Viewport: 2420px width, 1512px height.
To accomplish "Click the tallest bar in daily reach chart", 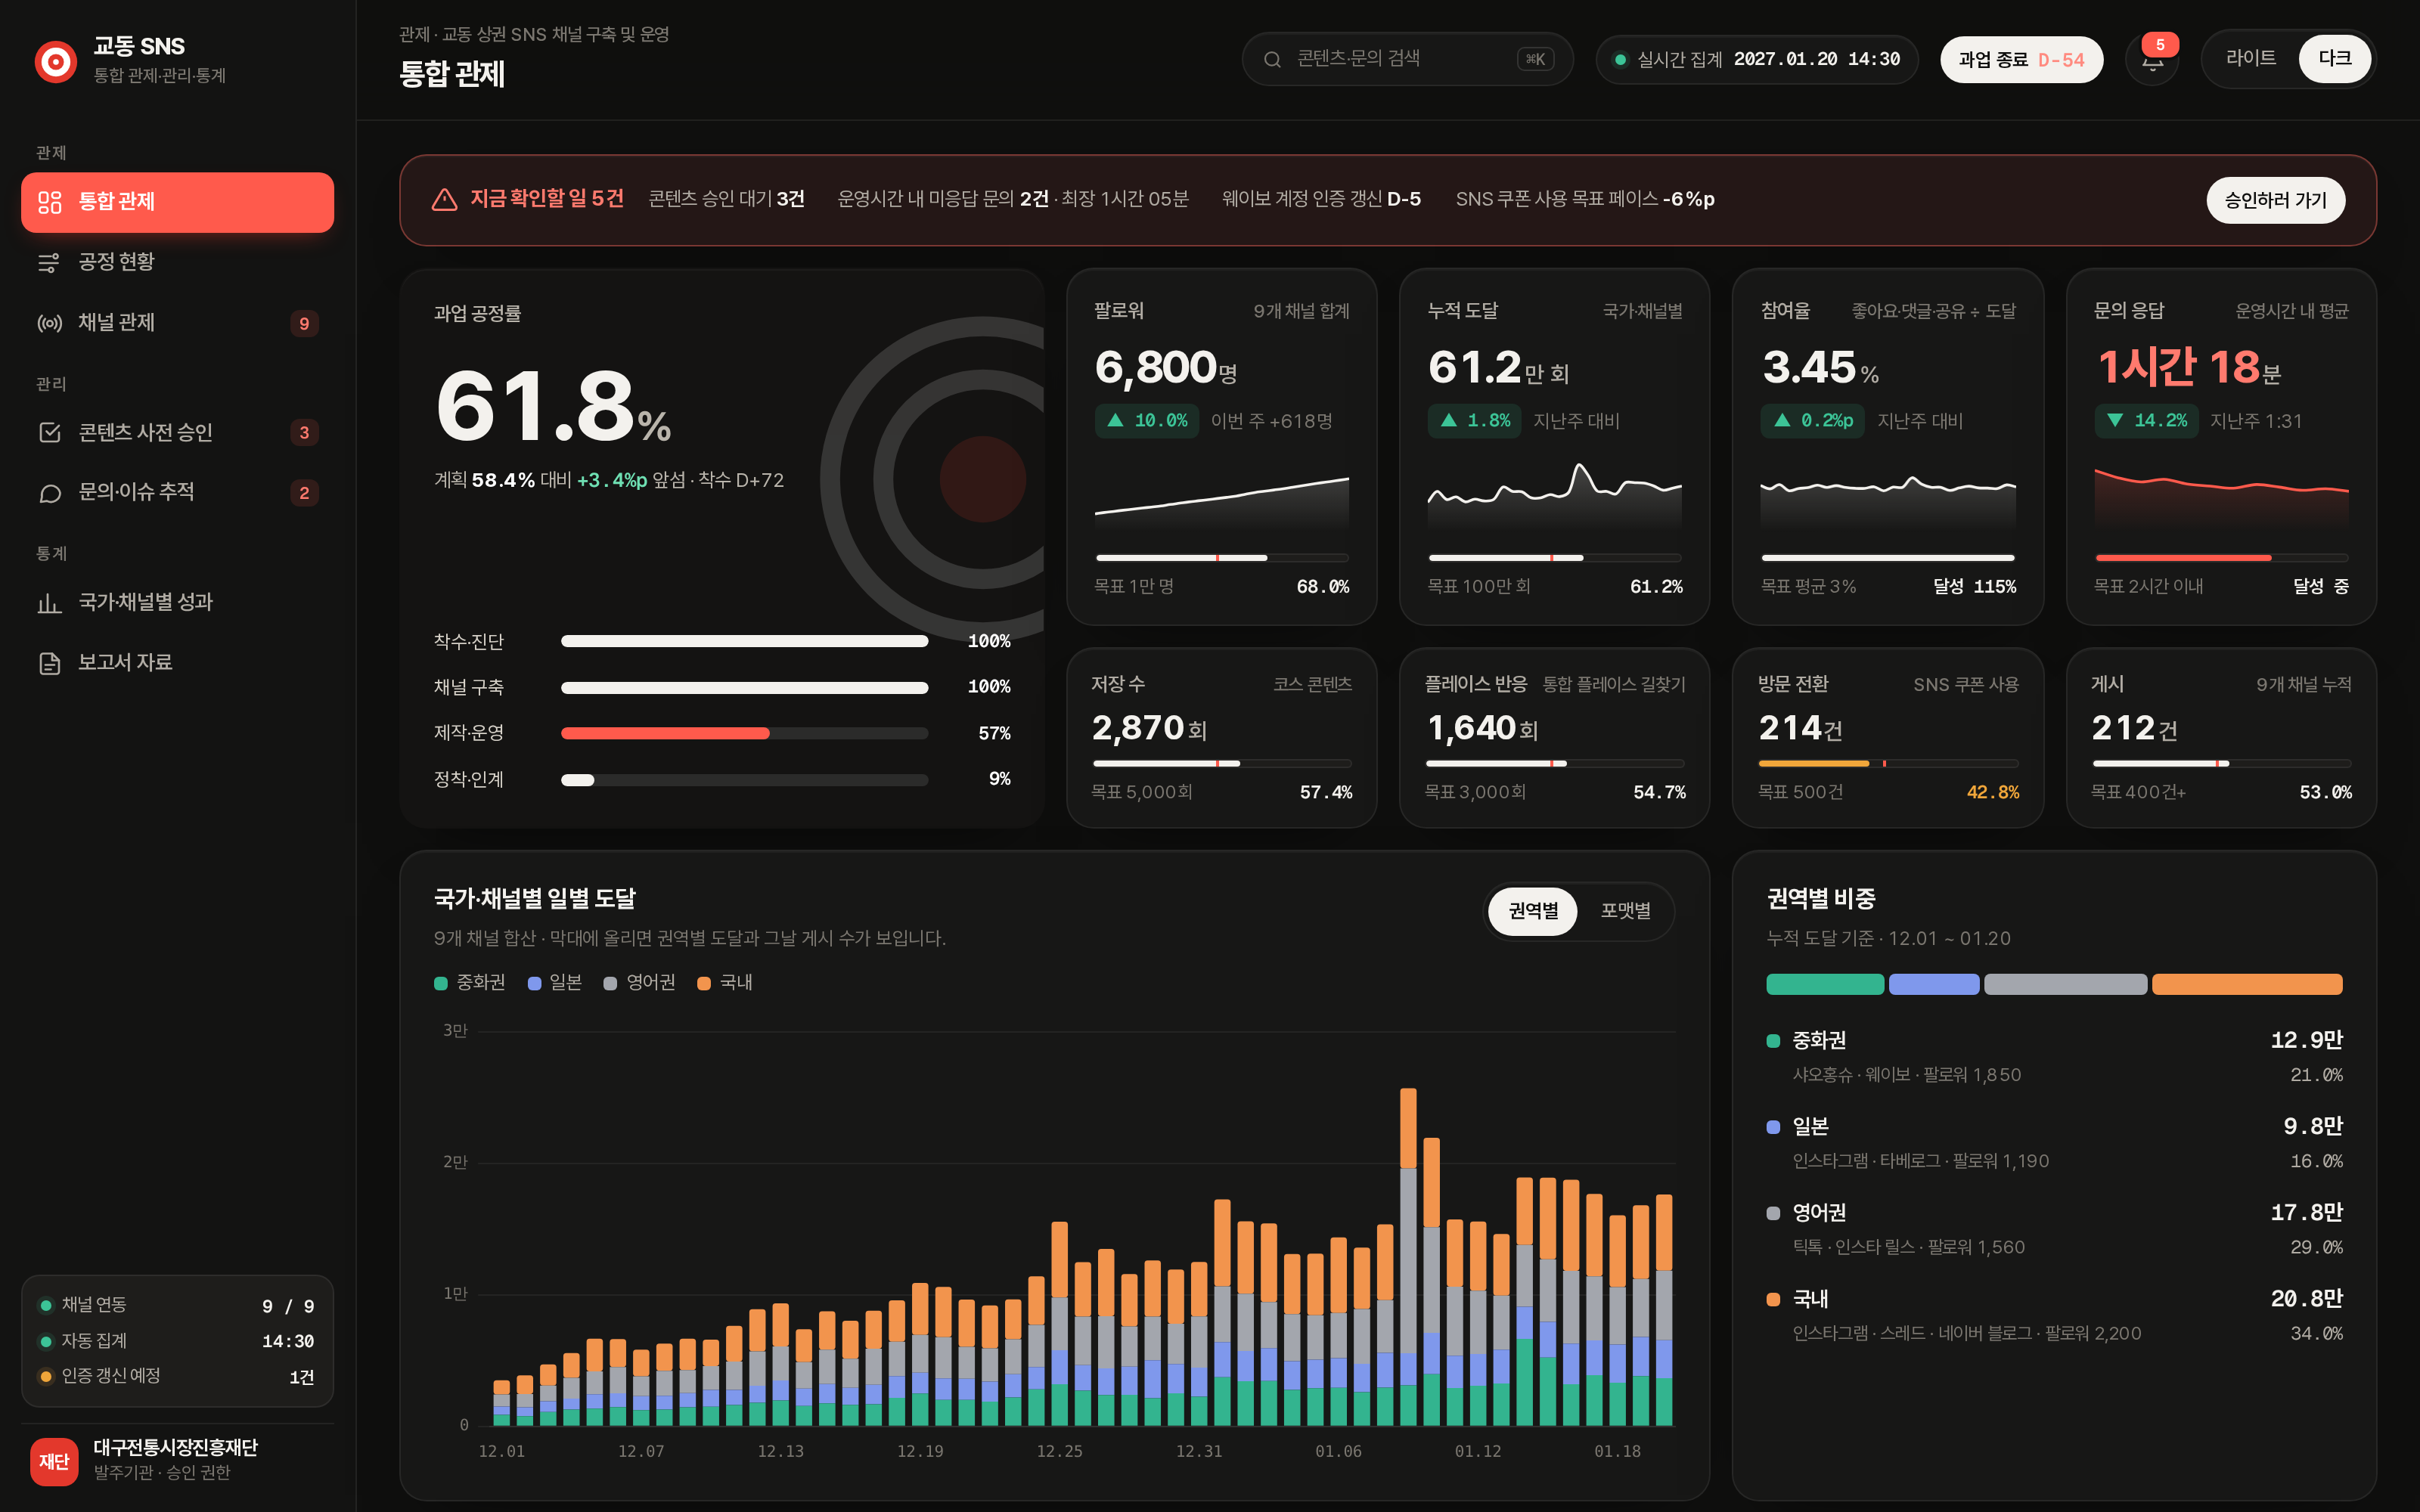I will 1408,1256.
